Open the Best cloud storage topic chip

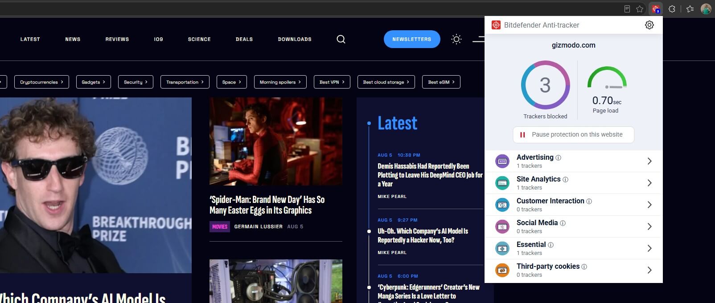(386, 82)
